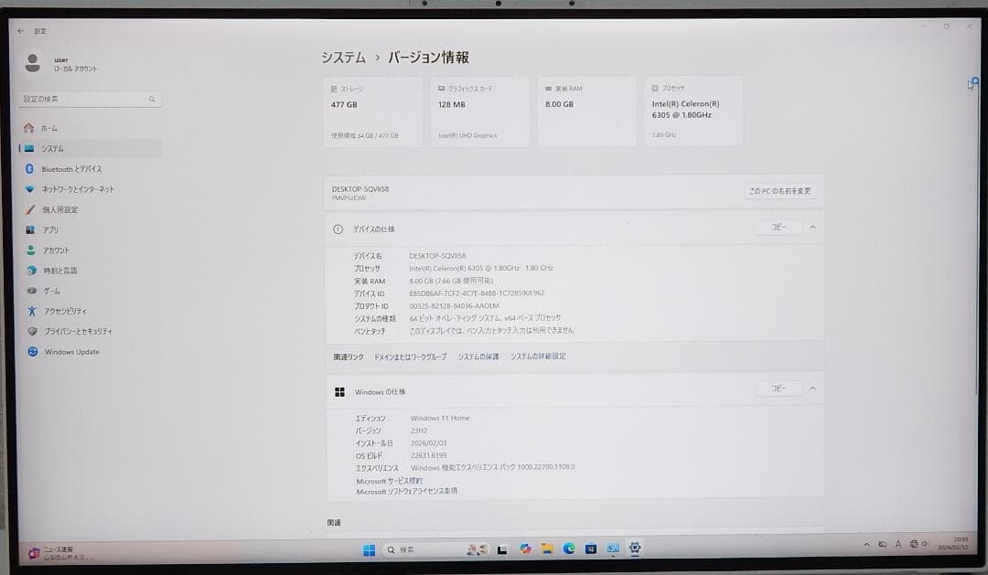Open システムの保護 link
This screenshot has width=988, height=575.
(x=480, y=357)
